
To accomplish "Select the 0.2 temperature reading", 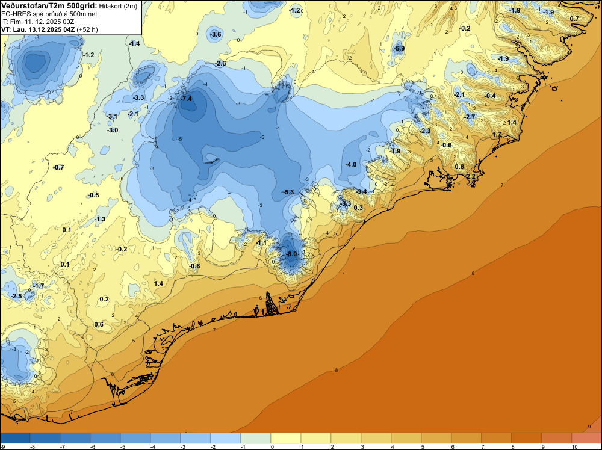I will click(104, 299).
